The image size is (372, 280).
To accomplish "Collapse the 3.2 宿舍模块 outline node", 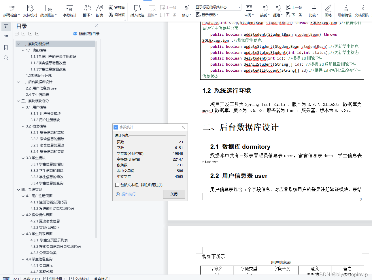I will coord(23,126).
